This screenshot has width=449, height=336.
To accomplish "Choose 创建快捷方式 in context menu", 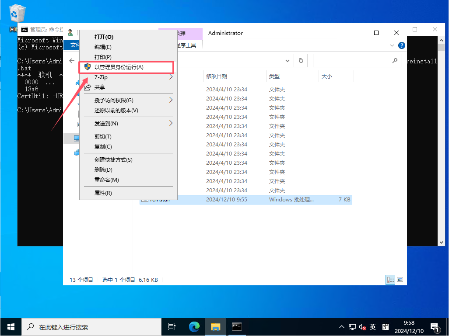I will pyautogui.click(x=128, y=159).
